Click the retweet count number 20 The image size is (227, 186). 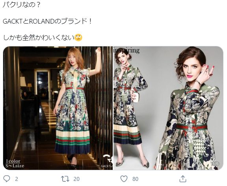click(76, 179)
